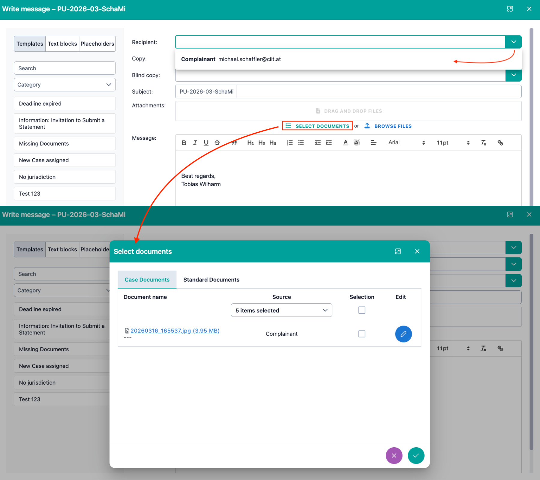The height and width of the screenshot is (480, 540).
Task: Open the text alignment options
Action: pyautogui.click(x=373, y=143)
